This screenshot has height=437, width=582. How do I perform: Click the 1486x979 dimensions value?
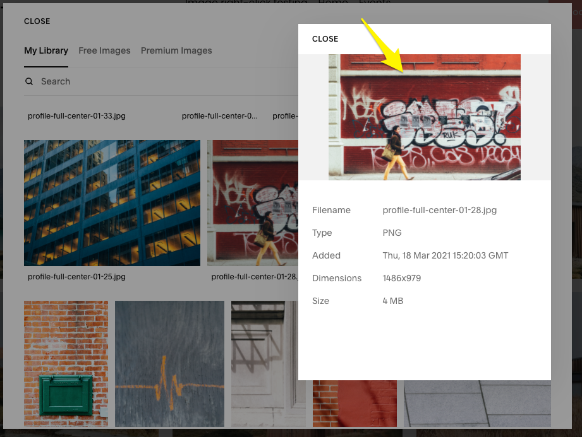[x=401, y=278]
